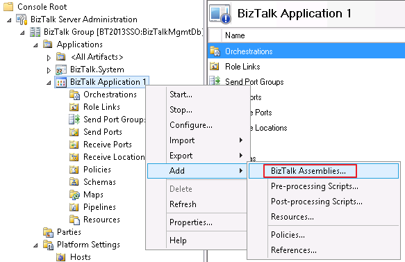Select Receive Ports in the tree
This screenshot has height=262, width=405.
coord(108,145)
